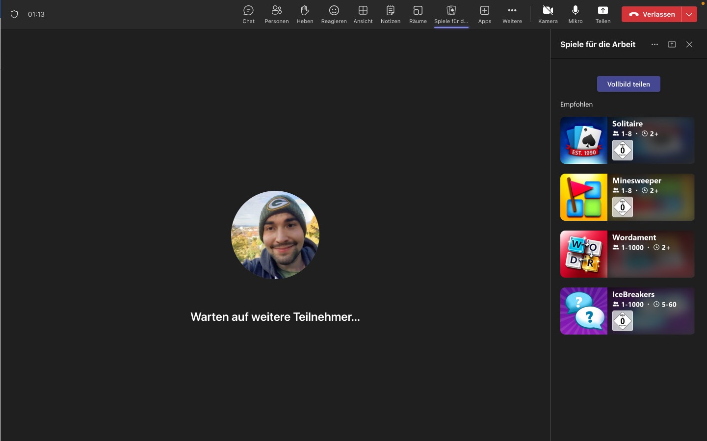Viewport: 707px width, 441px height.
Task: Expand the Verlassen dropdown arrow
Action: coord(689,14)
